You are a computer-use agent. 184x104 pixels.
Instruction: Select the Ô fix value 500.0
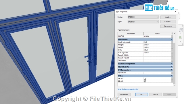pos(157,50)
